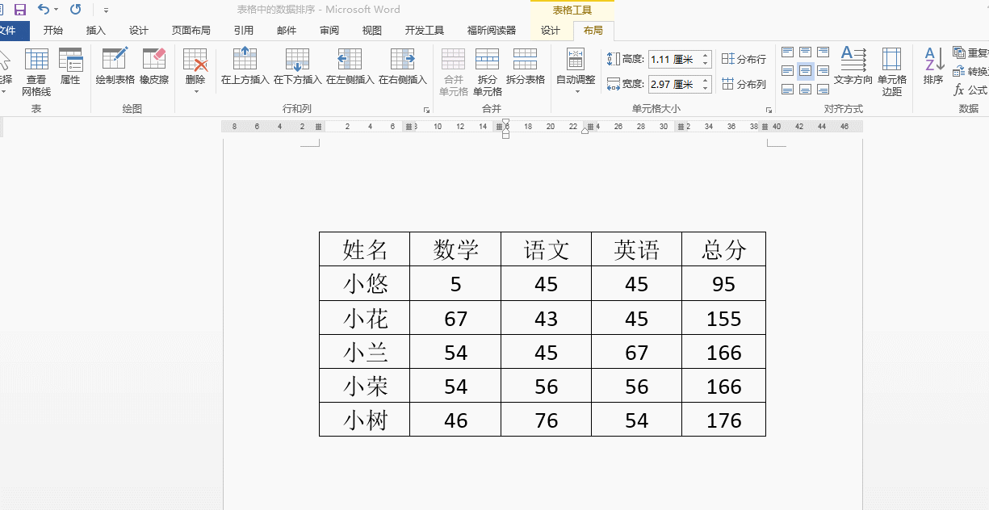This screenshot has height=510, width=989.
Task: Open the 插入 Insert tab
Action: tap(96, 31)
